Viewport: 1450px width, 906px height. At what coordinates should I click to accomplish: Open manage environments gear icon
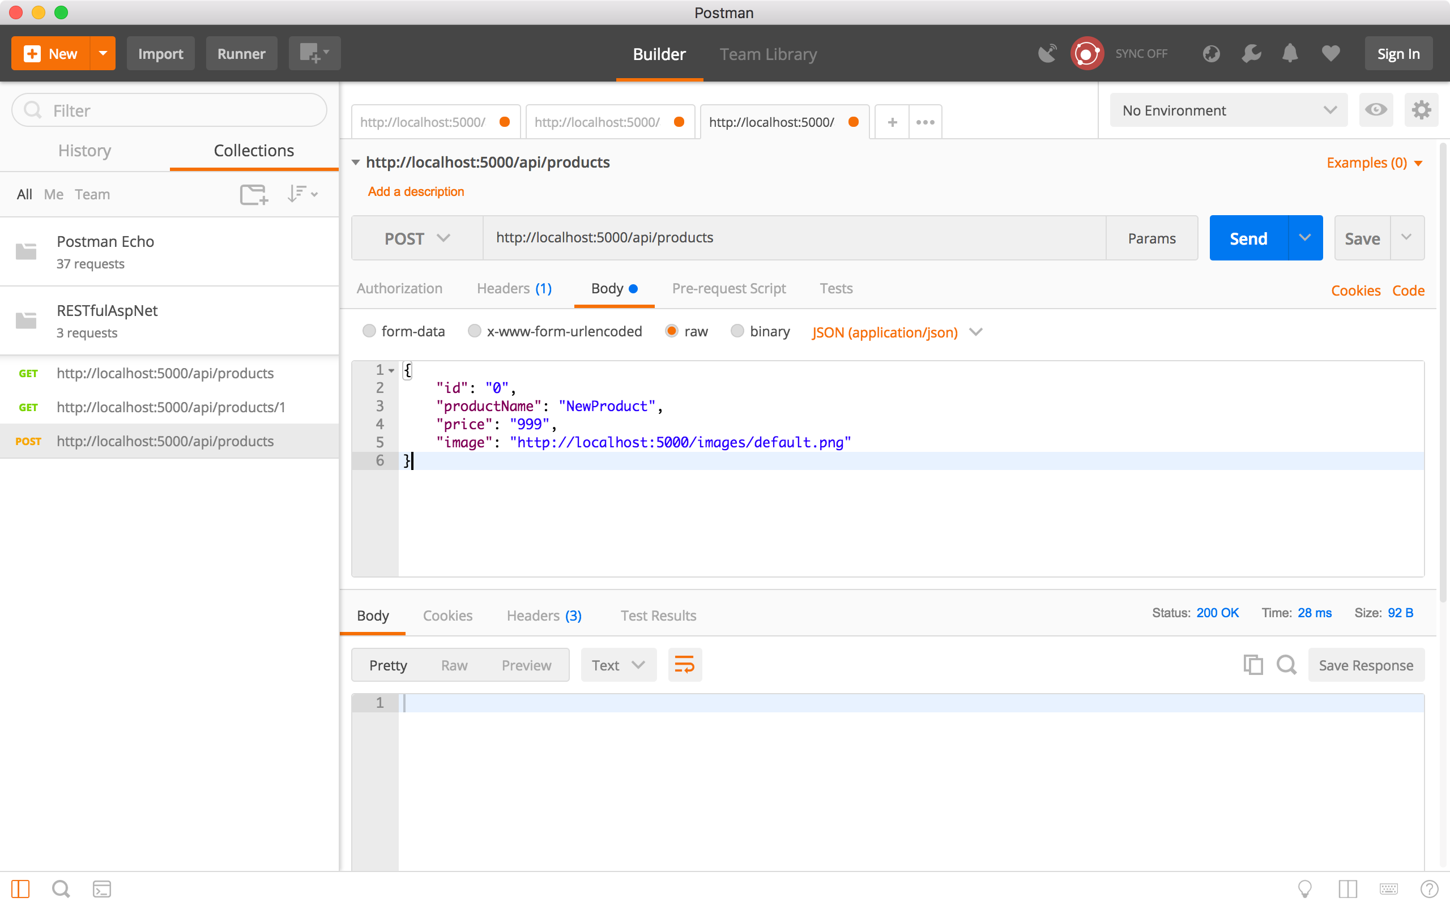(x=1421, y=110)
